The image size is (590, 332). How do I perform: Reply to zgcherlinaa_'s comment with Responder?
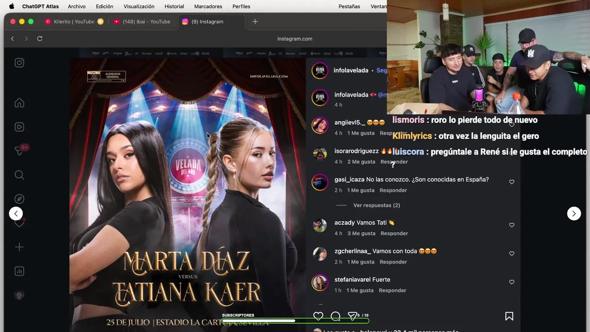click(393, 262)
